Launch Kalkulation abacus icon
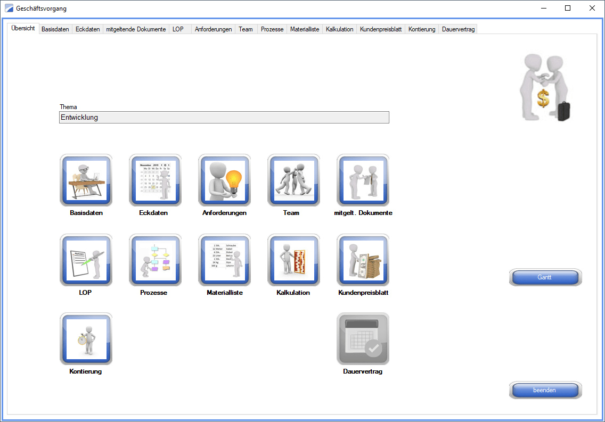The height and width of the screenshot is (422, 605). (293, 260)
